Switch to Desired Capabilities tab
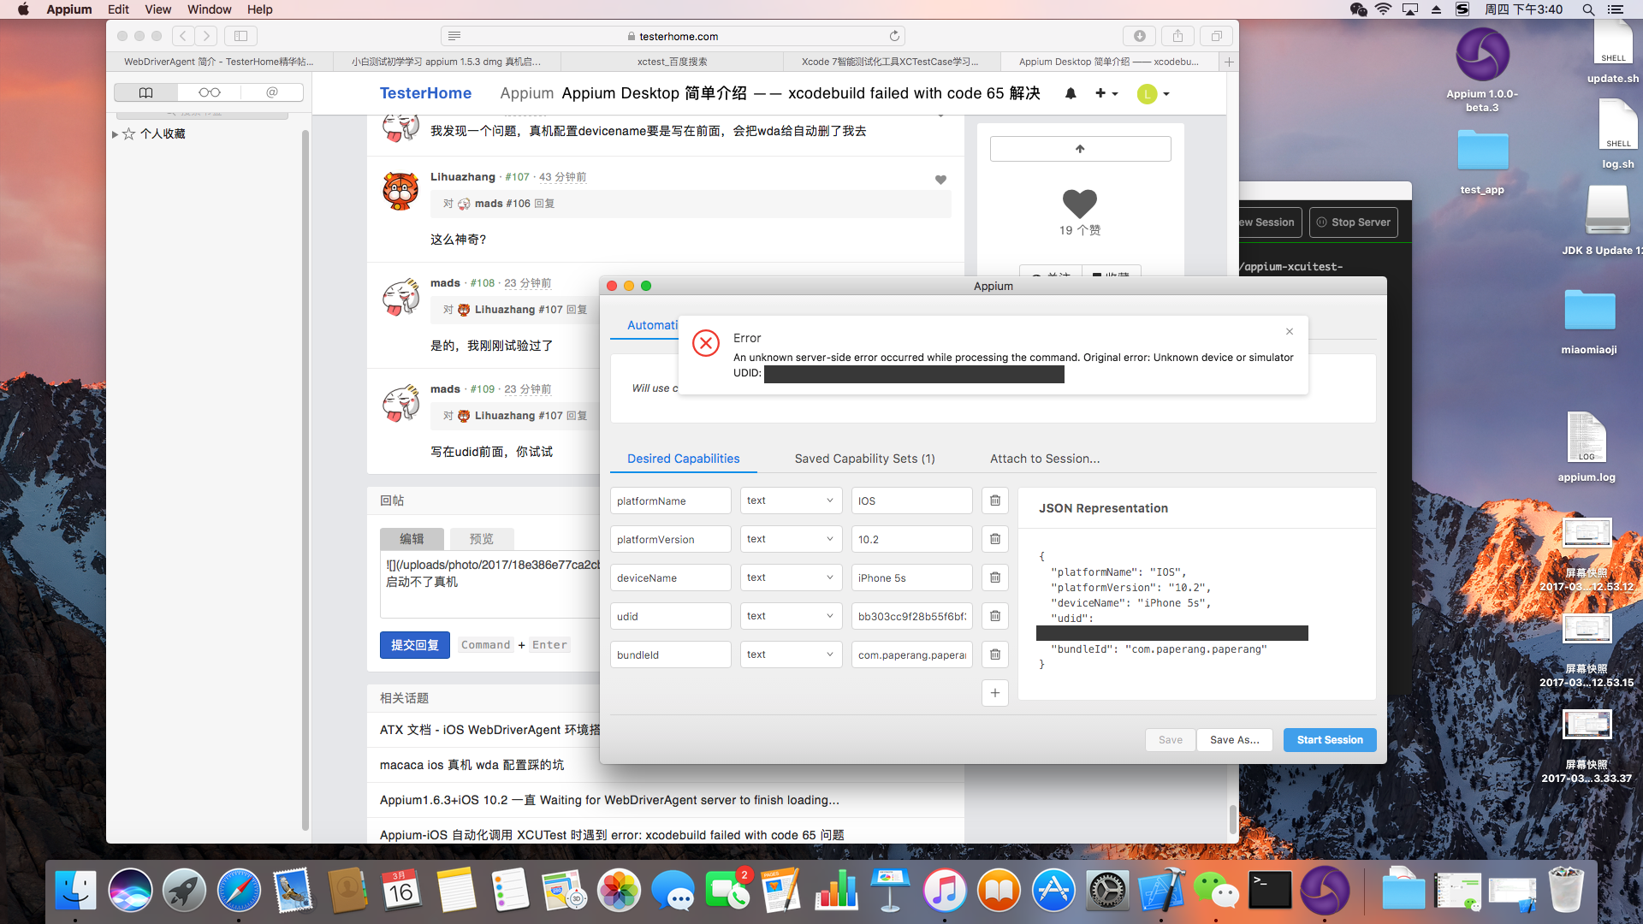The width and height of the screenshot is (1643, 924). click(683, 459)
